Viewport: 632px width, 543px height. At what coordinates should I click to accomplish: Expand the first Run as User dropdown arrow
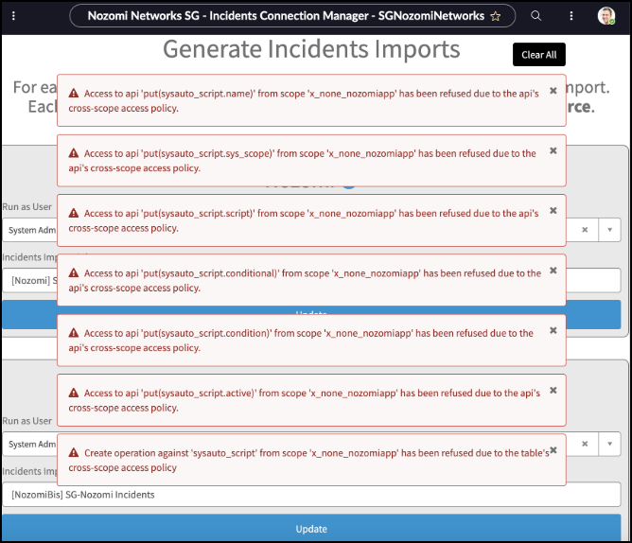click(609, 230)
